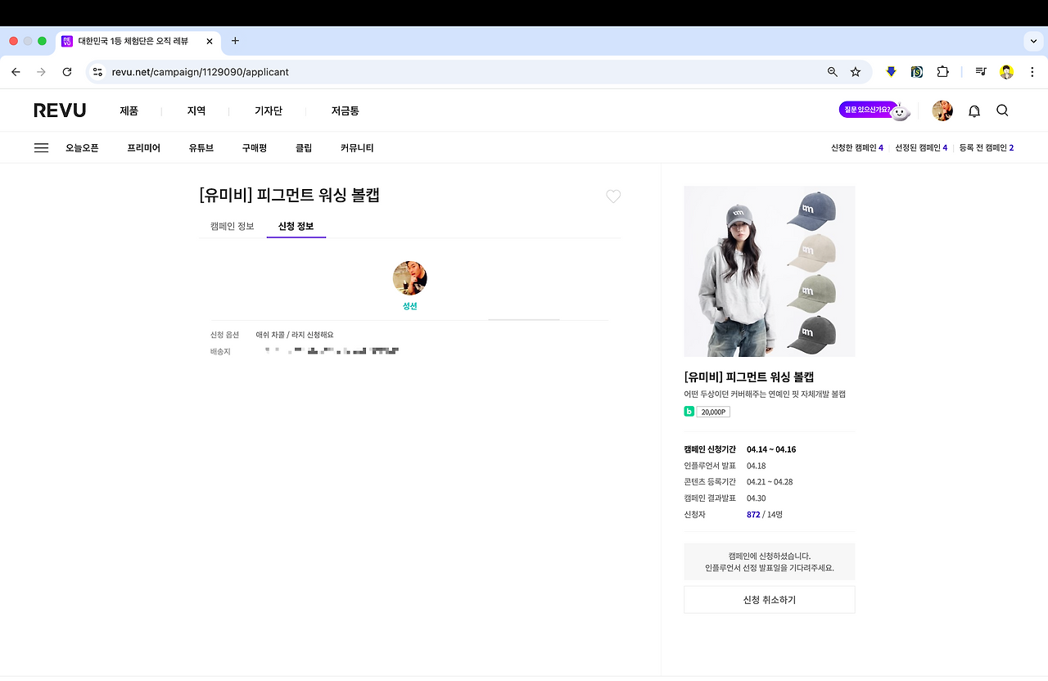Image resolution: width=1048 pixels, height=681 pixels.
Task: Open the tab search chevron
Action: click(1033, 41)
